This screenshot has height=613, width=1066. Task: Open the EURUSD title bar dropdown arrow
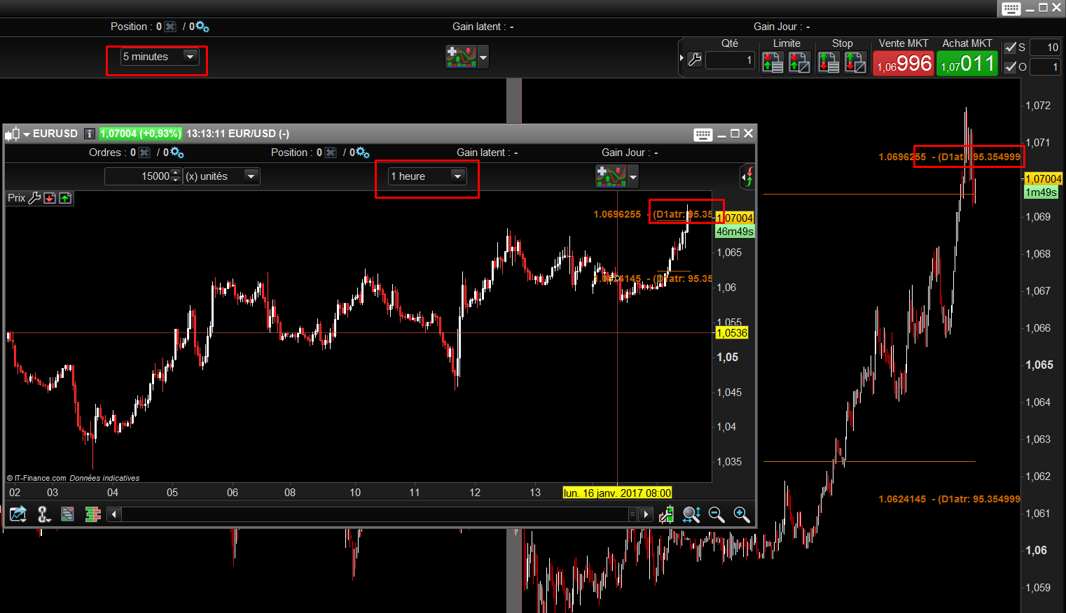27,134
